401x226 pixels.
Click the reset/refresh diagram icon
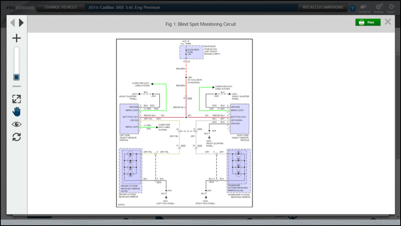click(16, 137)
